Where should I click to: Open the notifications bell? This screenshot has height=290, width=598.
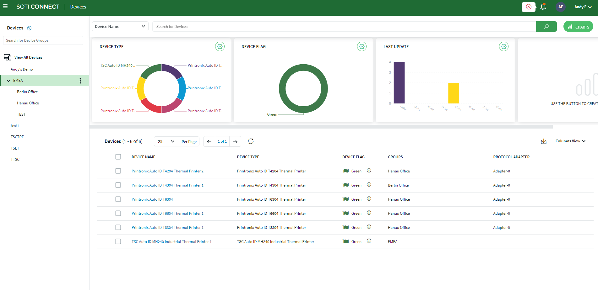pos(543,7)
